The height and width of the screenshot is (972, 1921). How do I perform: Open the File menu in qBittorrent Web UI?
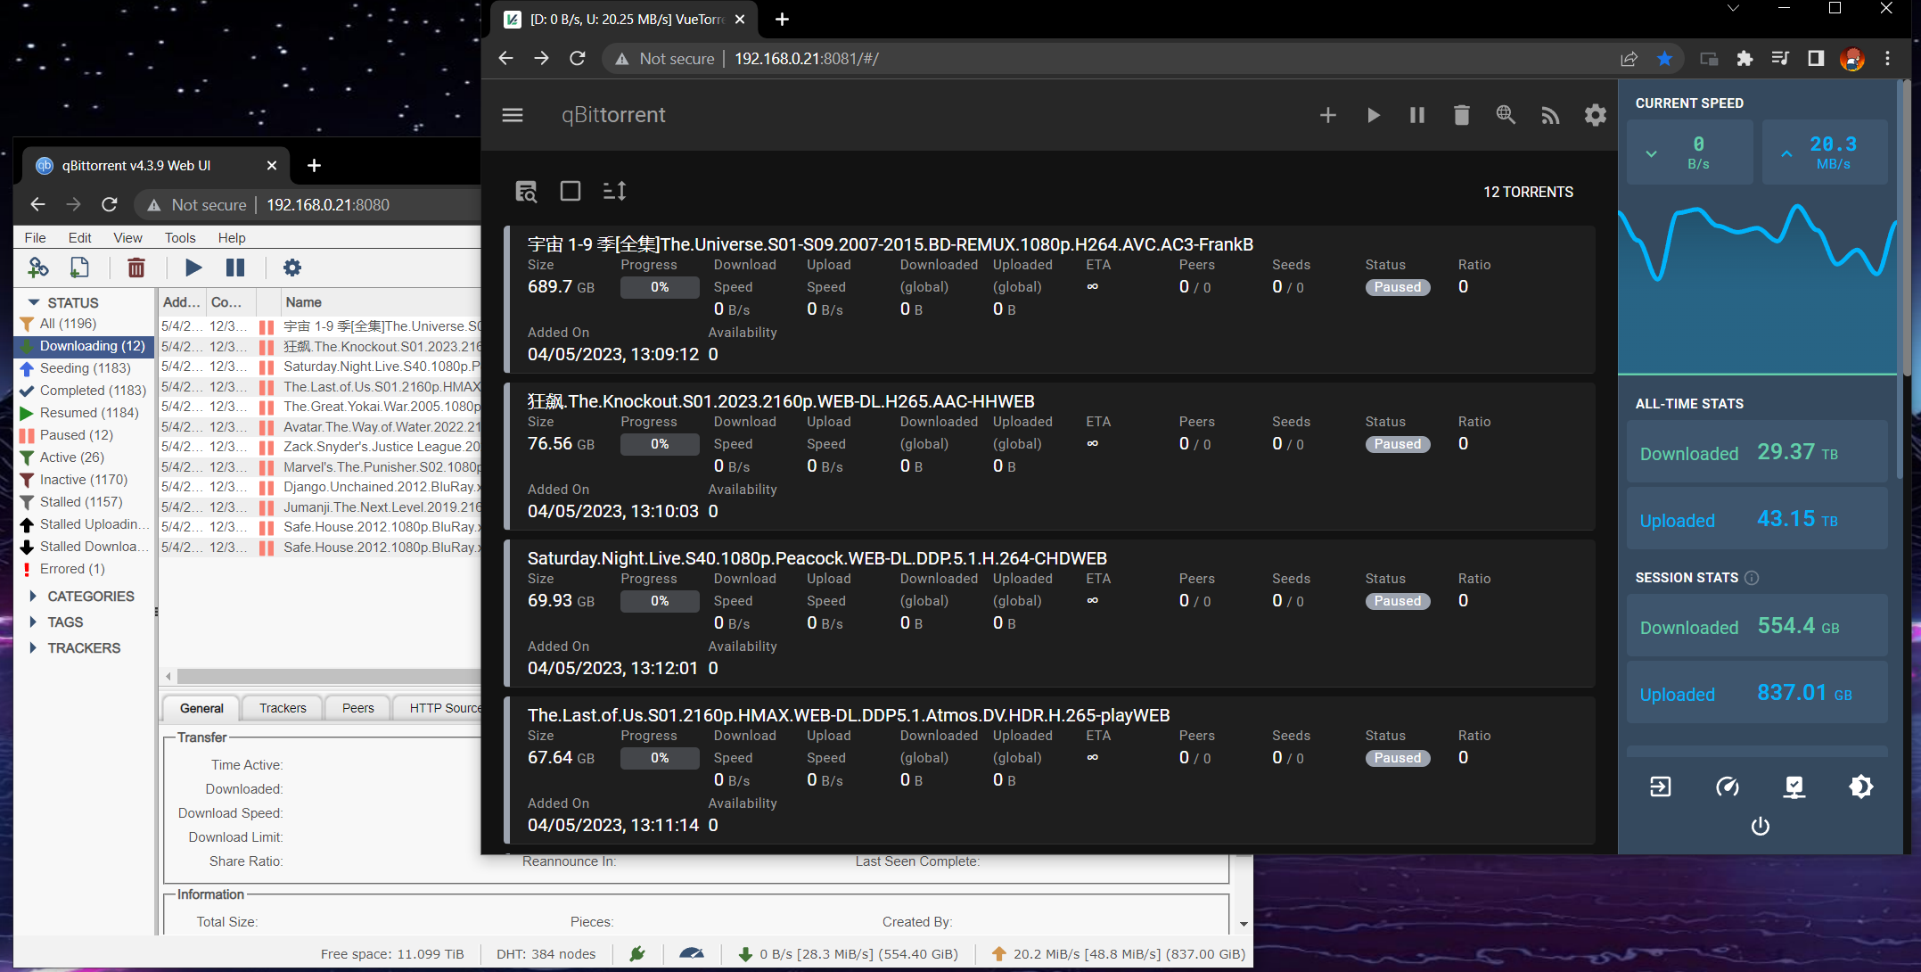[x=35, y=237]
